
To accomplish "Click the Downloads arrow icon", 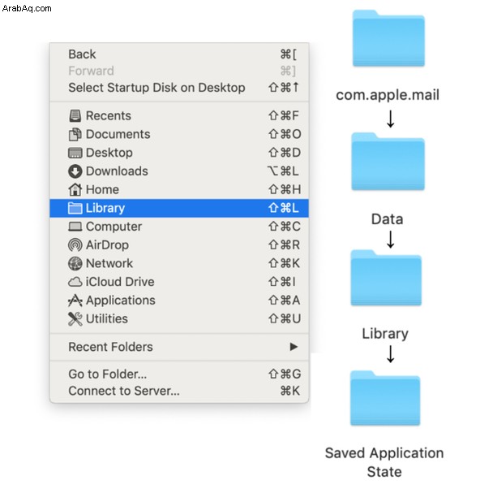I will point(75,171).
